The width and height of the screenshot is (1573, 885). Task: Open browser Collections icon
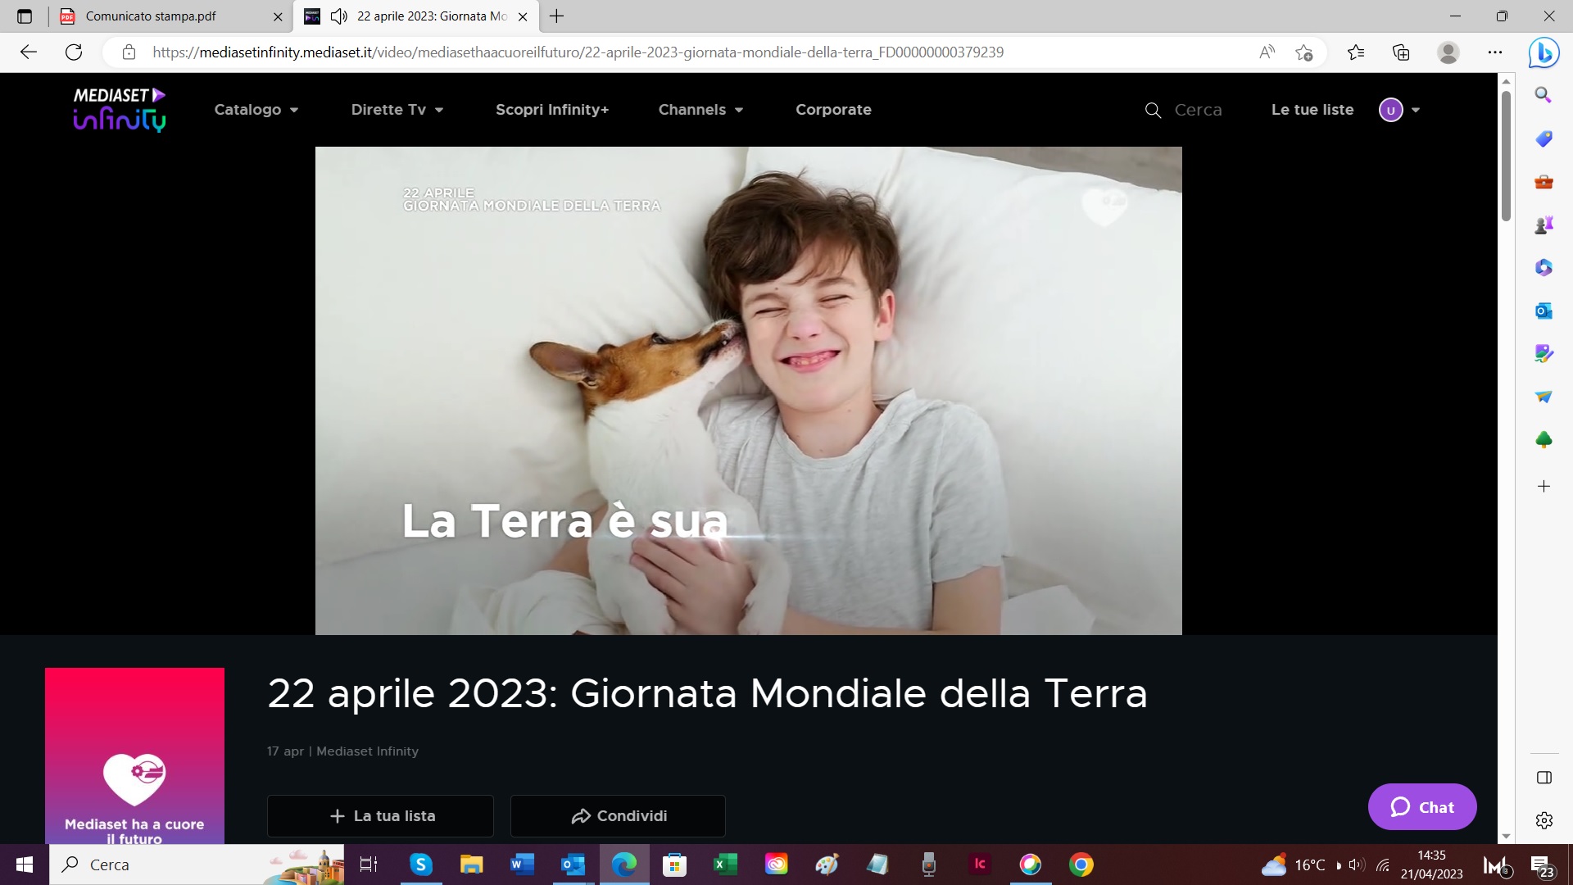tap(1401, 52)
